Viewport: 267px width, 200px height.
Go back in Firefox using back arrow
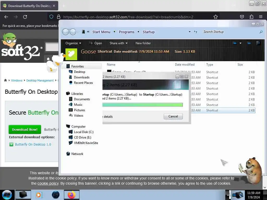coord(6,17)
